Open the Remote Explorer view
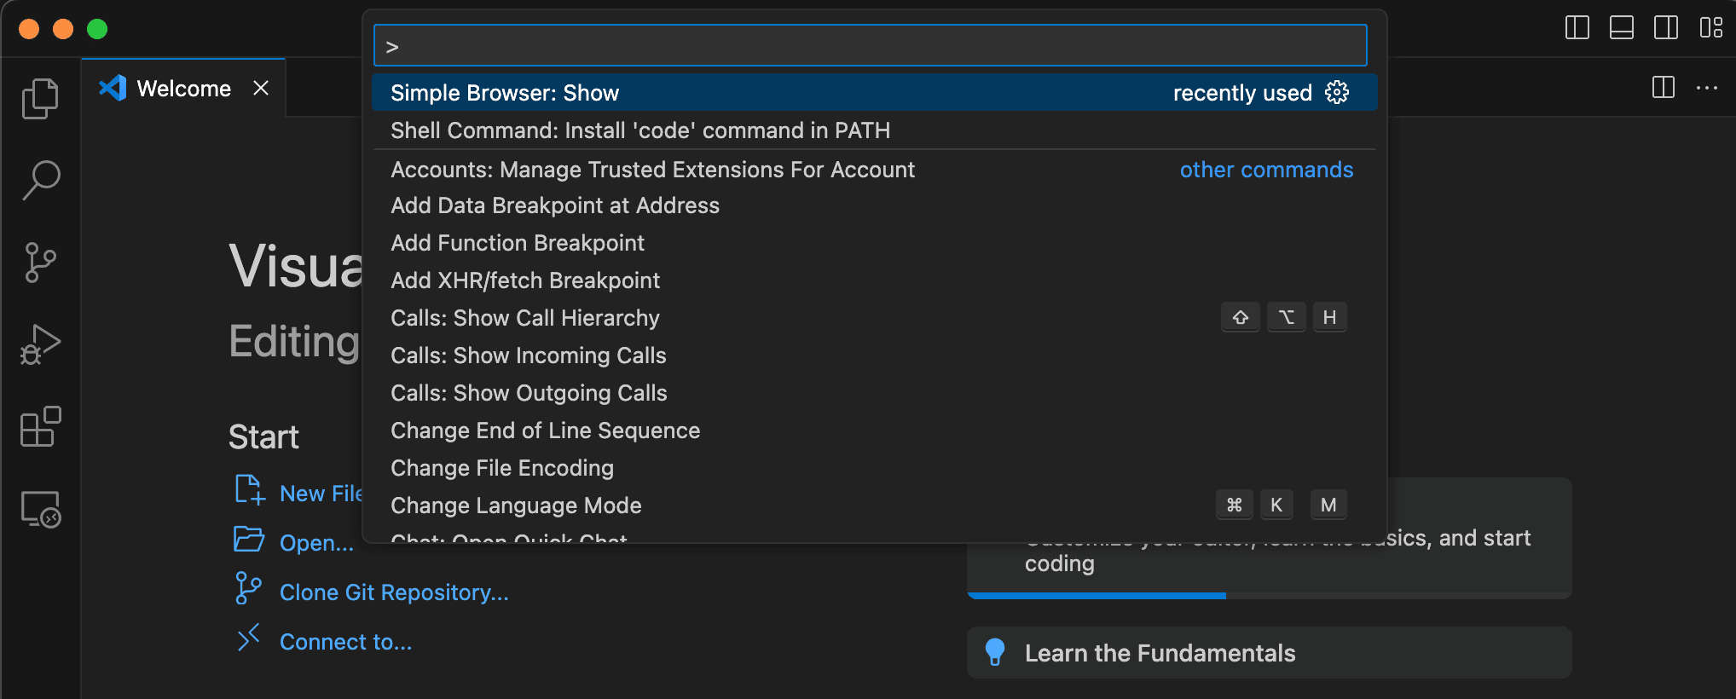 (x=40, y=509)
